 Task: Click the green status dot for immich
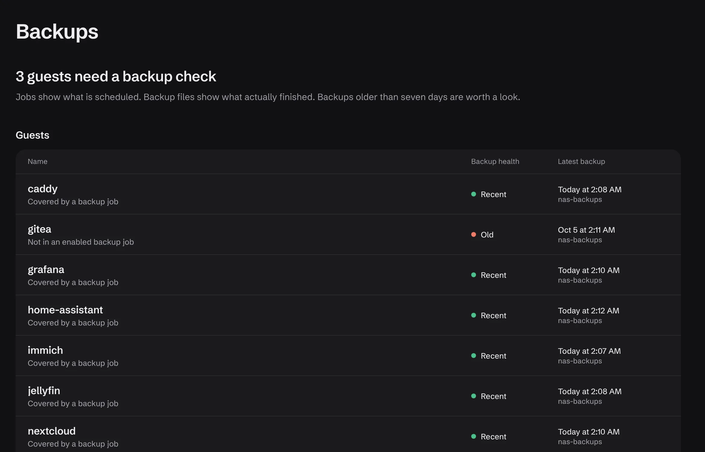(x=474, y=356)
